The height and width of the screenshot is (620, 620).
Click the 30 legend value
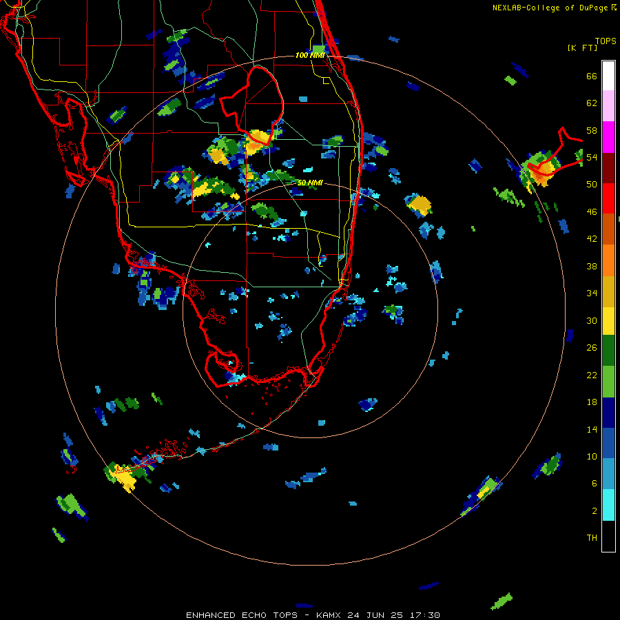pyautogui.click(x=592, y=320)
